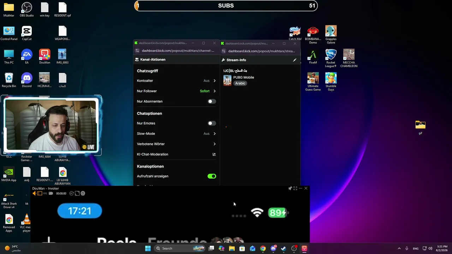Select the NVIDIA App desktop shortcut
The width and height of the screenshot is (452, 254).
(9, 174)
